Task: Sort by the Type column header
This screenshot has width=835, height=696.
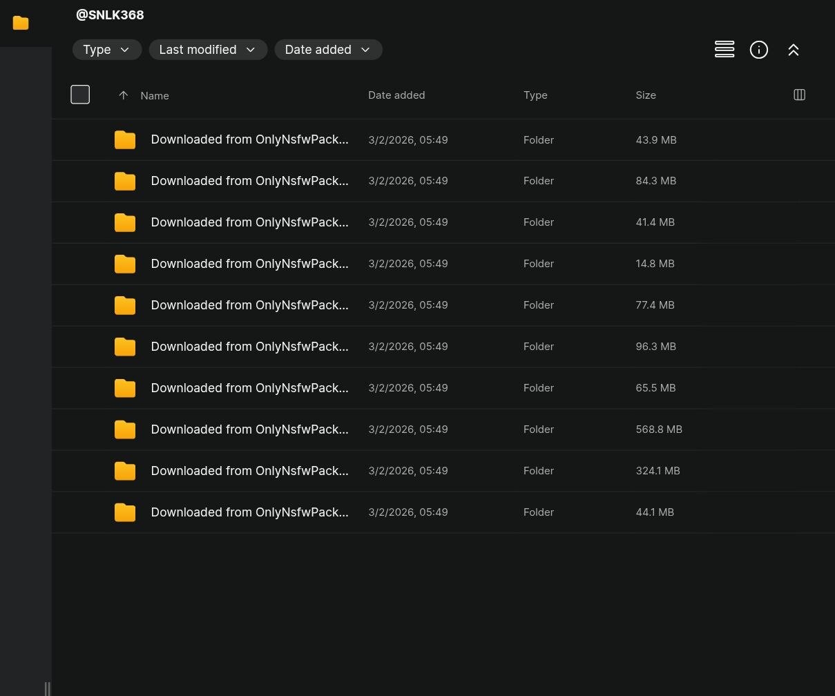Action: click(x=535, y=95)
